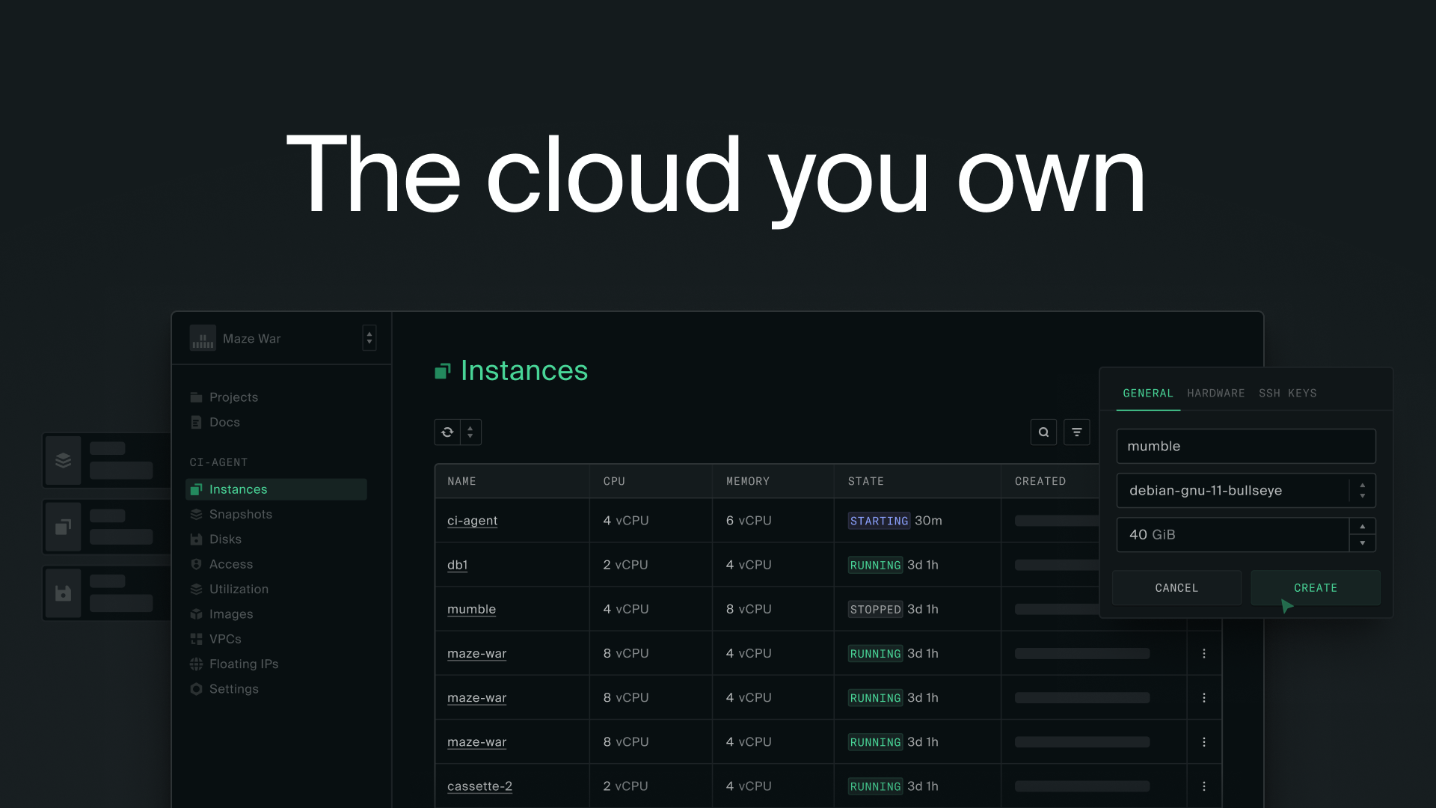This screenshot has width=1436, height=808.
Task: Open three-dot menu for cassette-2 row
Action: [1203, 786]
